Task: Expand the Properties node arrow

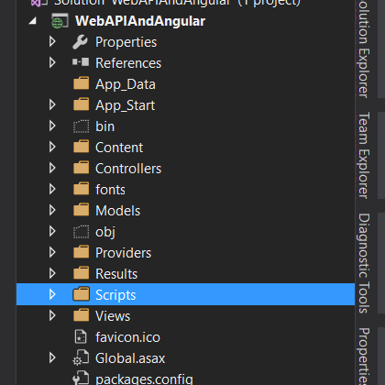Action: click(52, 41)
